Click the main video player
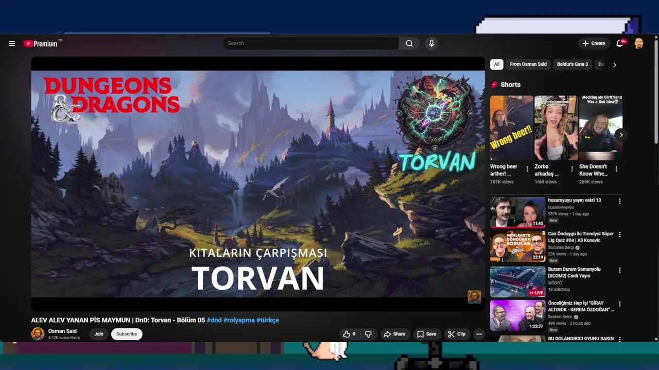 pos(258,184)
